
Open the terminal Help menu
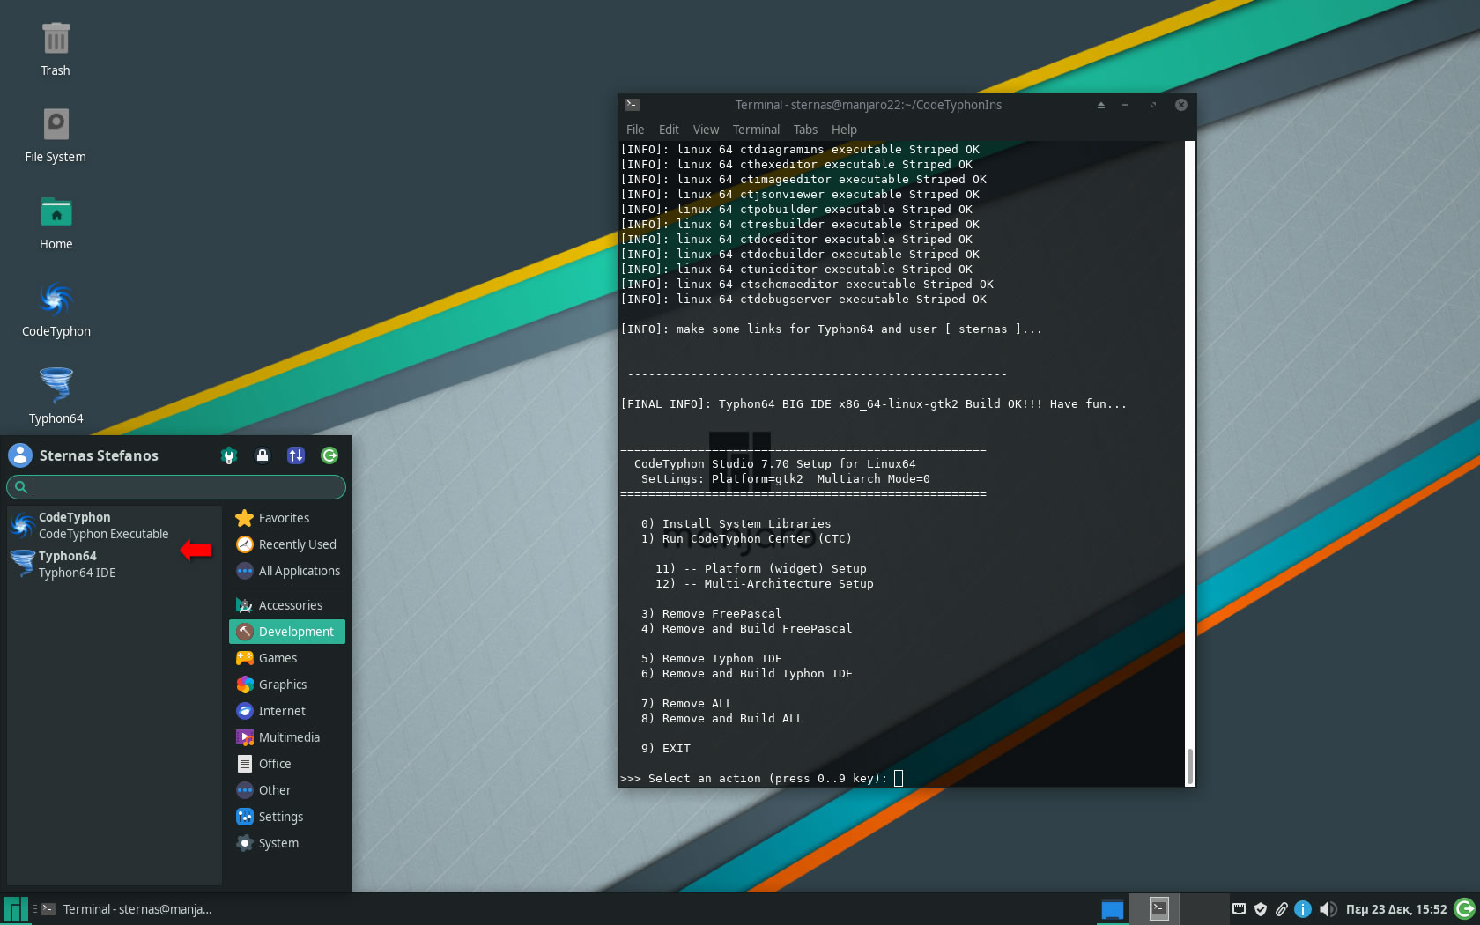coord(844,129)
